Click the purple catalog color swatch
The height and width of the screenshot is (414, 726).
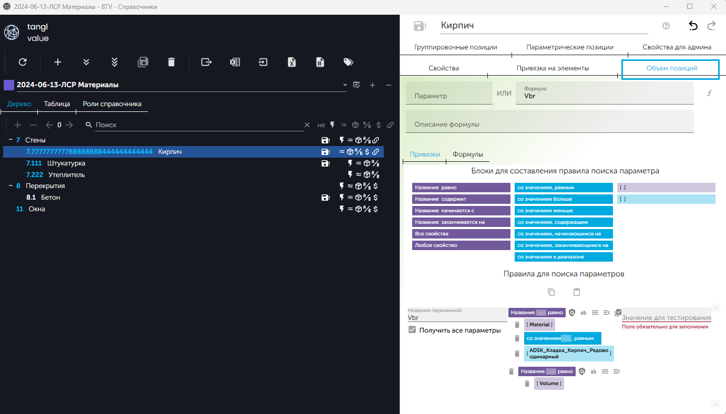(8, 85)
